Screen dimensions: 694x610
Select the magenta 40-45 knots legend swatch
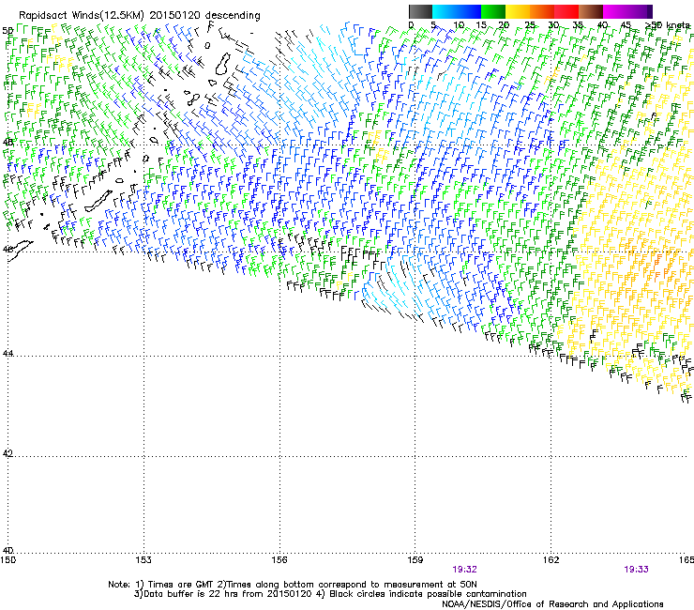(615, 11)
